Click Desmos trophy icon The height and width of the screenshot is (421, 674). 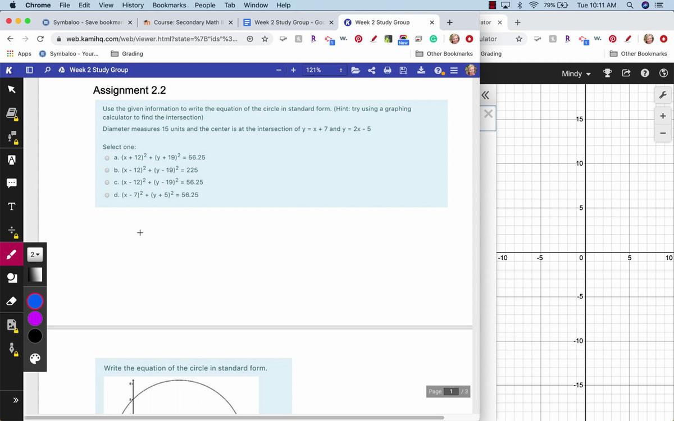pyautogui.click(x=607, y=74)
